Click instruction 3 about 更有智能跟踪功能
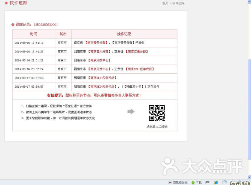The width and height of the screenshot is (251, 185). point(58,118)
